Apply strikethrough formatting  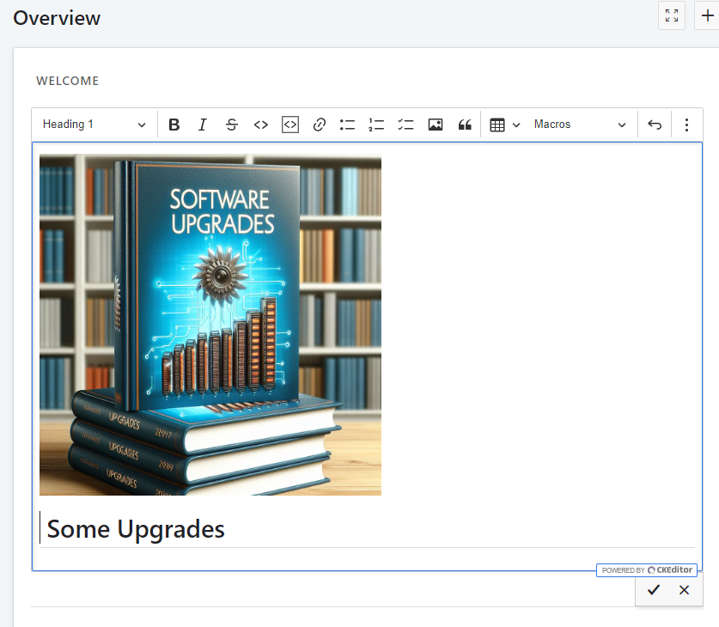tap(232, 125)
